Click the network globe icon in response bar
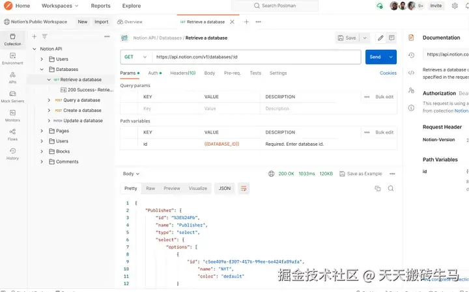The image size is (469, 292). point(271,174)
